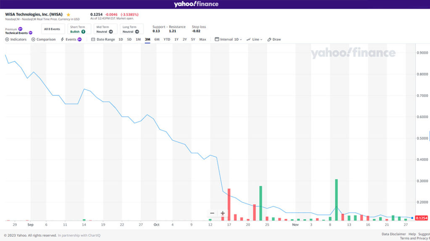Open Indicators plus icon
The width and height of the screenshot is (430, 241).
click(x=7, y=39)
